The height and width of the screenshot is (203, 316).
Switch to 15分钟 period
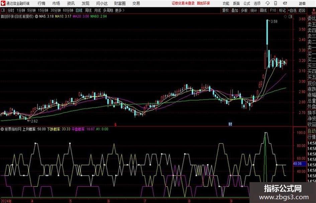[43, 10]
